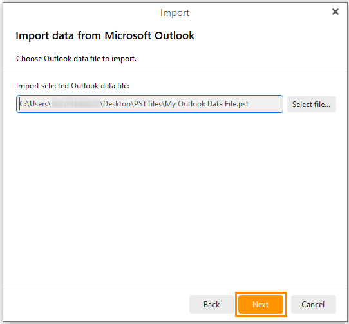
Task: Click the 'Import selected Outlook data file' label
Action: [x=73, y=86]
